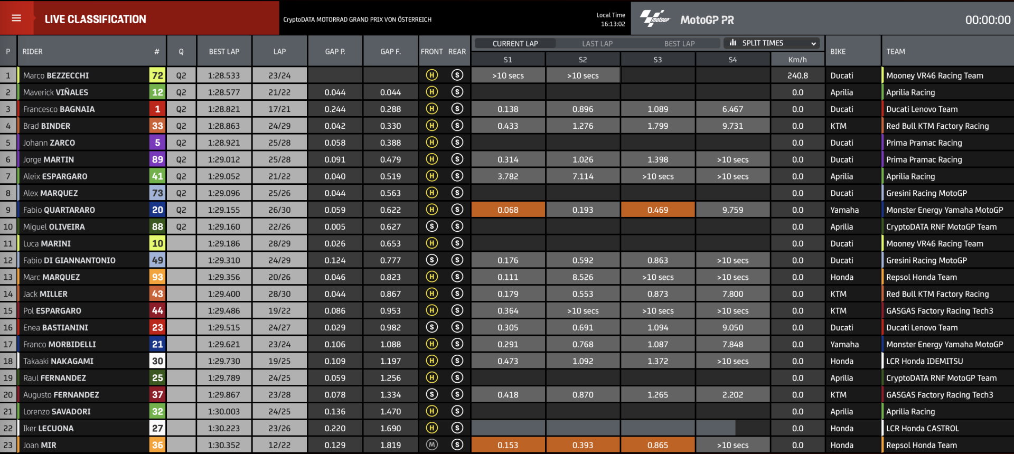Screen dimensions: 1014x454
Task: Switch to the Best Lap tab
Action: click(679, 44)
